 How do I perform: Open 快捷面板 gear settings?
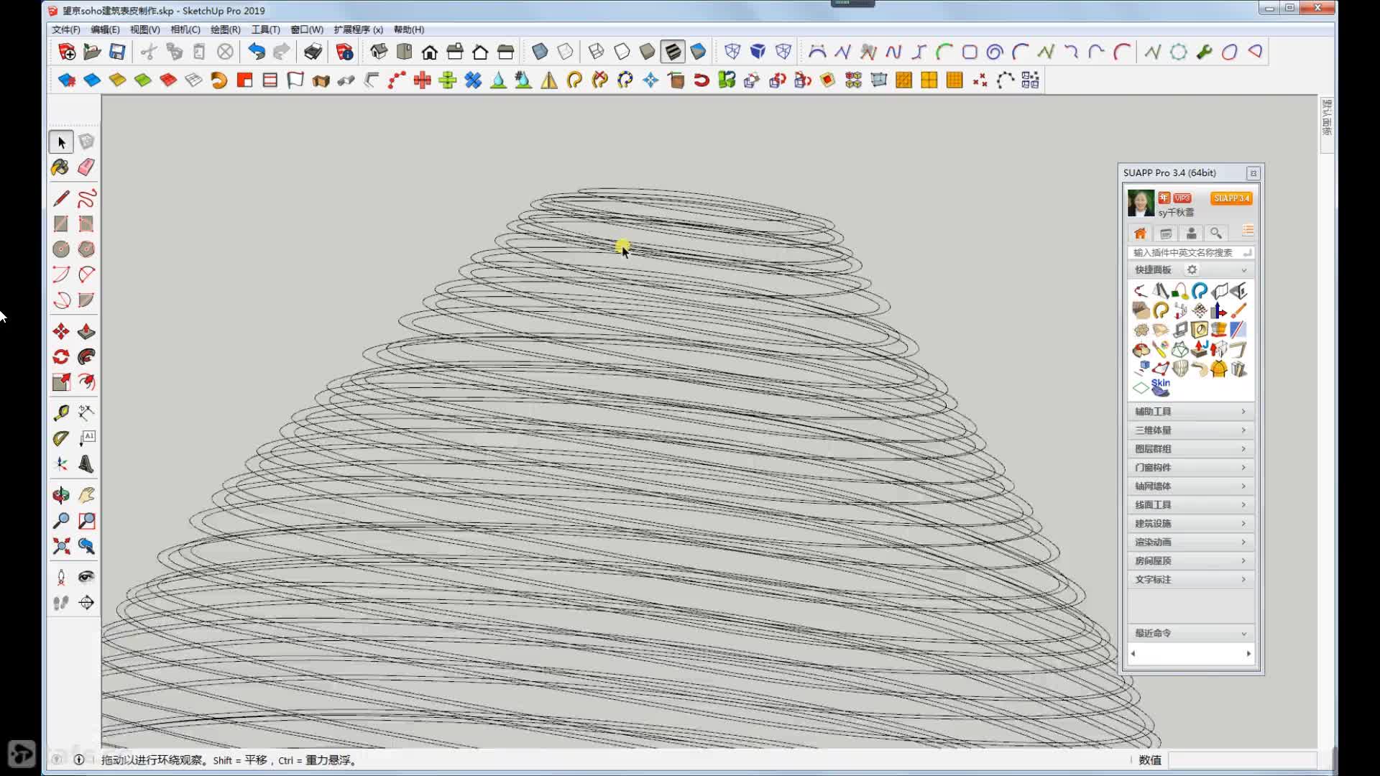click(x=1192, y=269)
